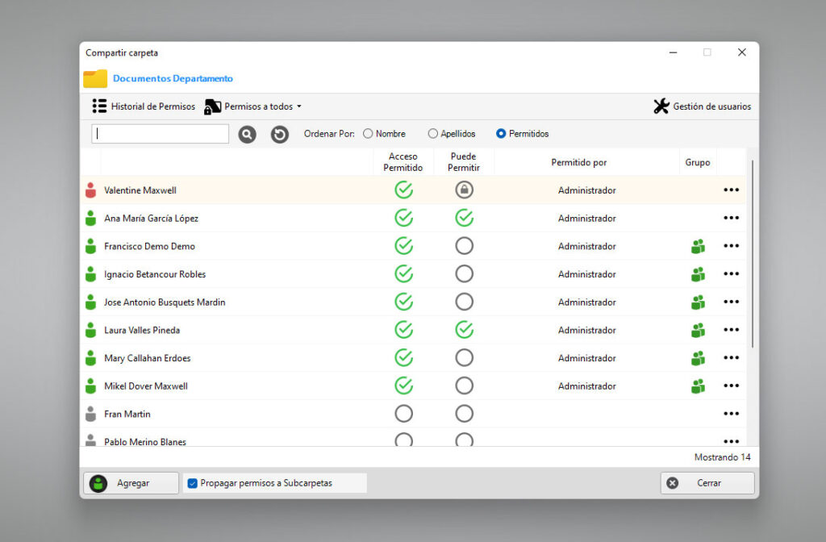Focus the user search text field

click(161, 134)
